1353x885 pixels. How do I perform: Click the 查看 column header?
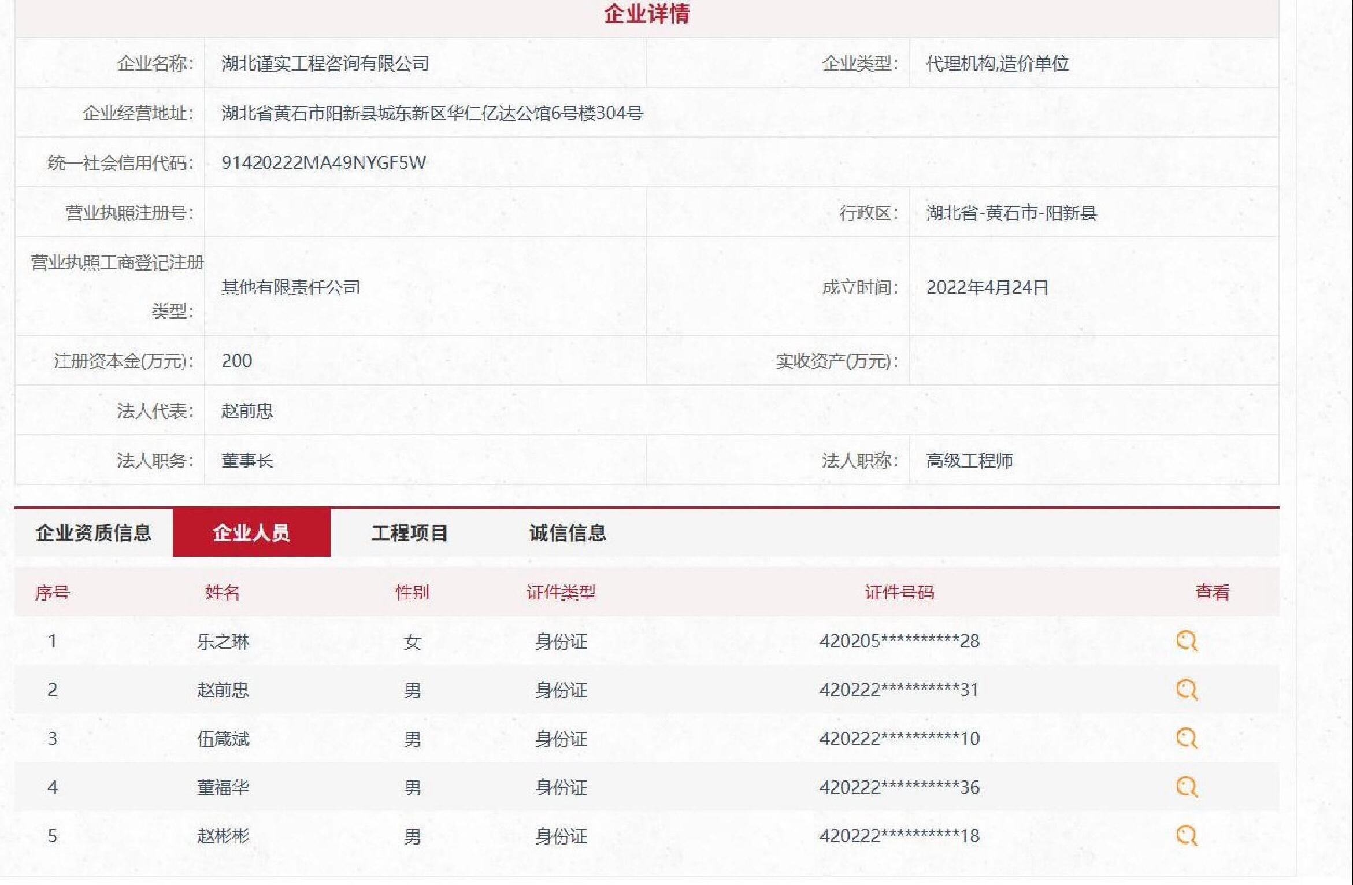tap(1212, 593)
